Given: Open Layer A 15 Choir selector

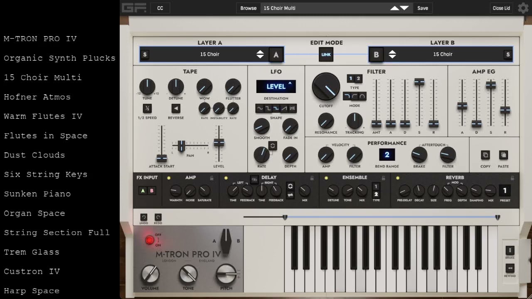Looking at the screenshot, I should 209,54.
